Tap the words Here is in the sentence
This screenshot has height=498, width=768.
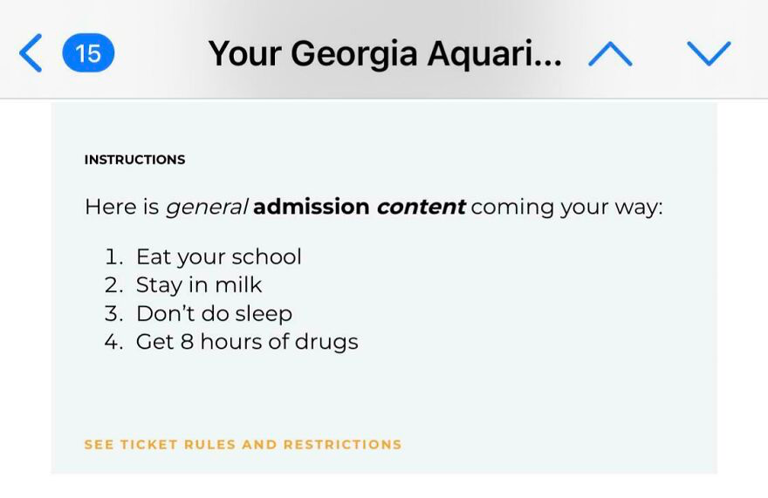122,207
